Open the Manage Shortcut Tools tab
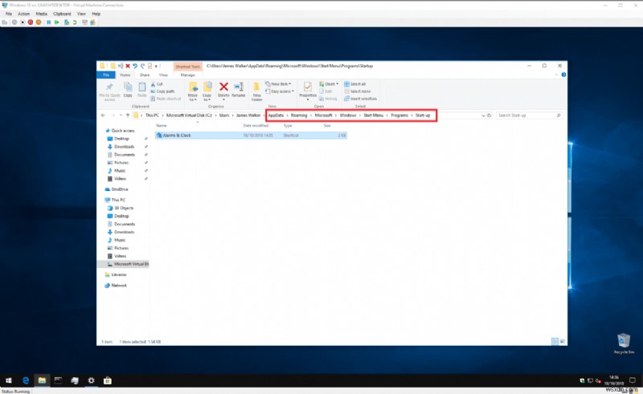The height and width of the screenshot is (394, 643). [188, 75]
